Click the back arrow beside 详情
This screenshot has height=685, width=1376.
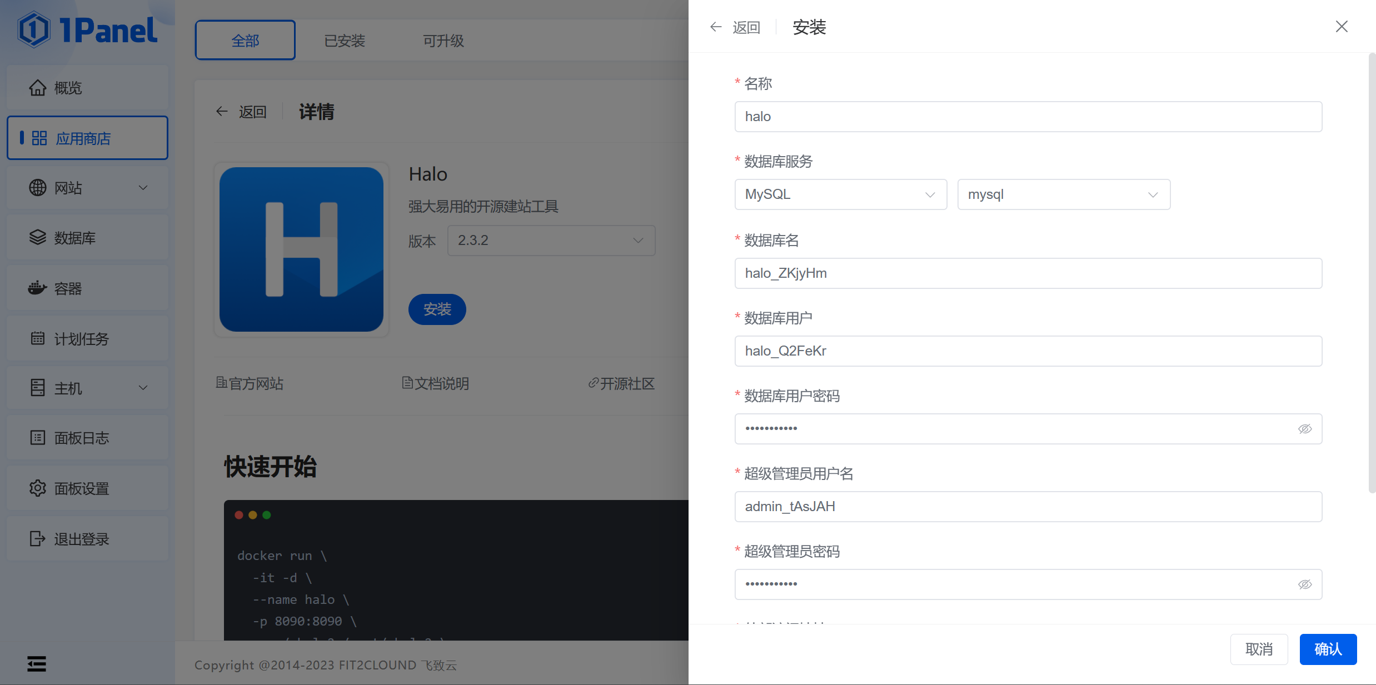222,112
